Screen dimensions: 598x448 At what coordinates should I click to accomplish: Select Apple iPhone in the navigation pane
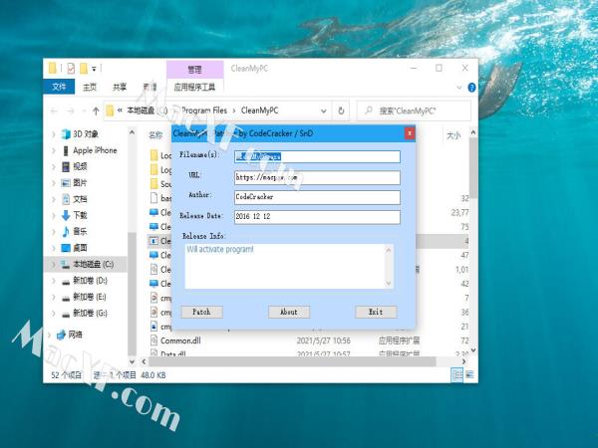(x=95, y=150)
